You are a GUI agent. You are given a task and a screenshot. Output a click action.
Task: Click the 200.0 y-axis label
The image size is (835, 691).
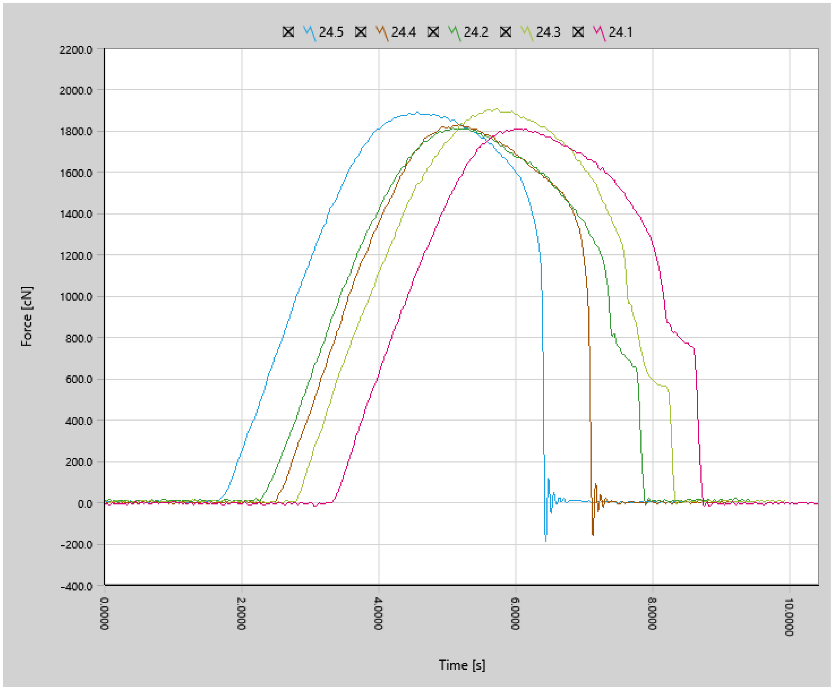point(79,462)
